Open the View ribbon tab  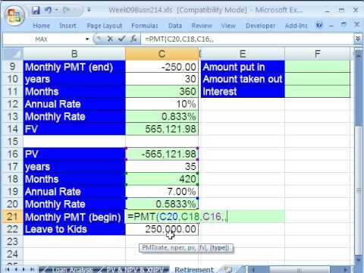click(x=228, y=26)
